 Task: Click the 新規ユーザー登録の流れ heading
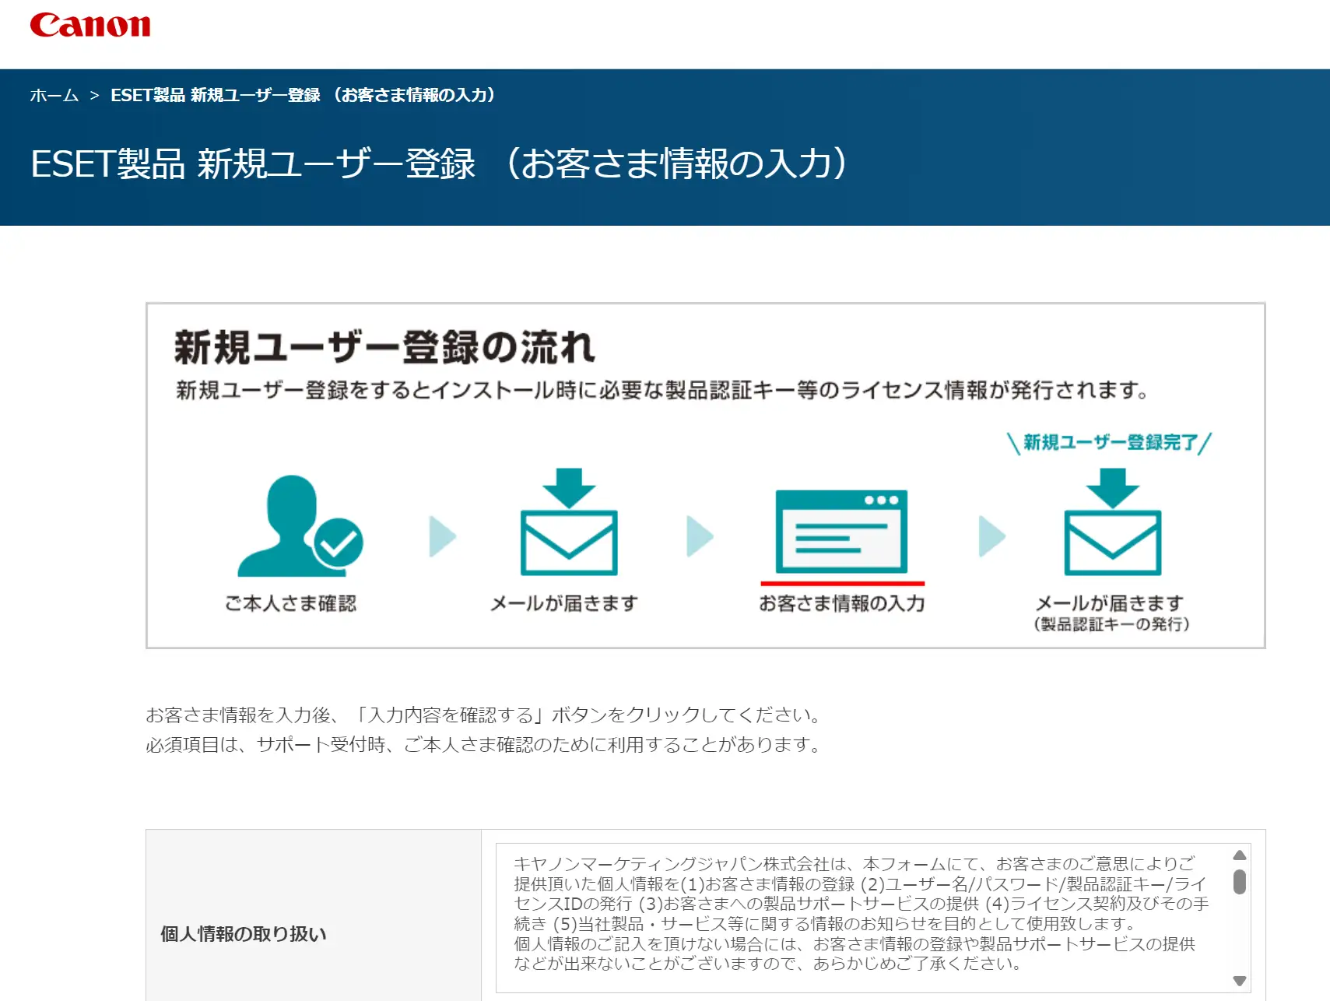click(x=384, y=346)
